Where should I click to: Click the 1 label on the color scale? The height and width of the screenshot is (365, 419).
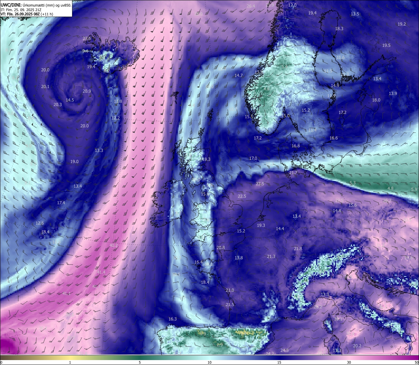(x=70, y=362)
